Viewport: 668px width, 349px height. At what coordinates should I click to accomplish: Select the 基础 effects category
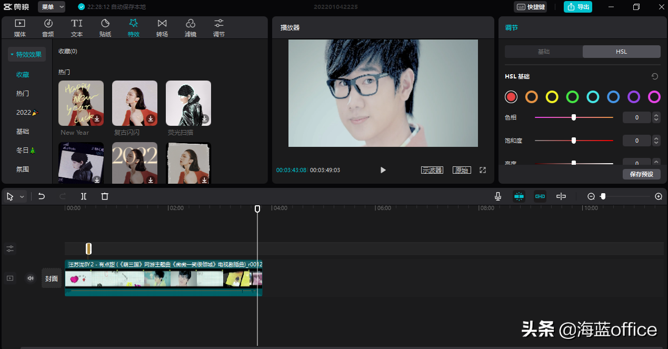click(x=23, y=132)
